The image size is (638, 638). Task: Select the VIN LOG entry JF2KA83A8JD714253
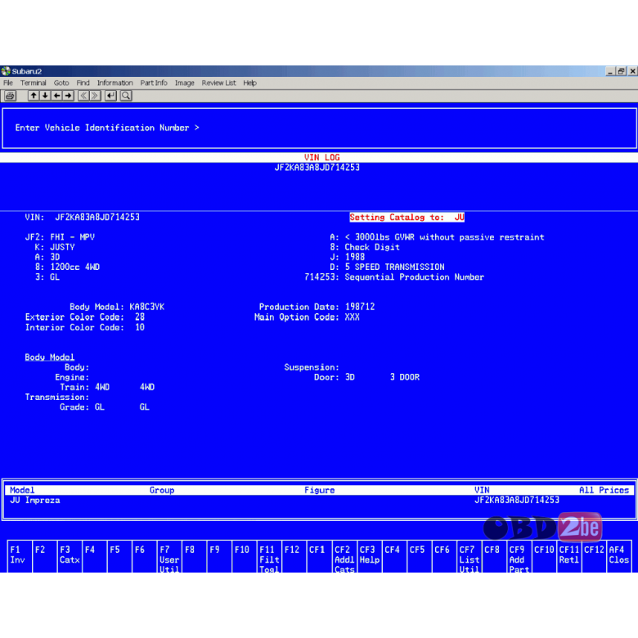[317, 168]
